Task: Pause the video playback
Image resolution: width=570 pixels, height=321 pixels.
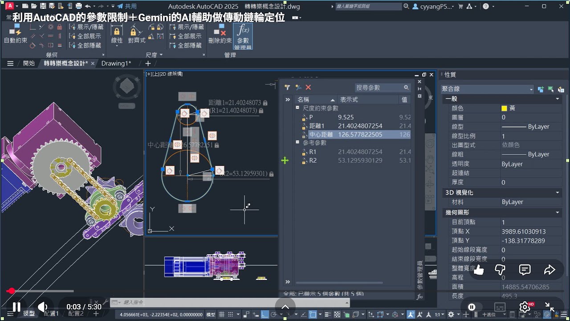Action: 16,307
